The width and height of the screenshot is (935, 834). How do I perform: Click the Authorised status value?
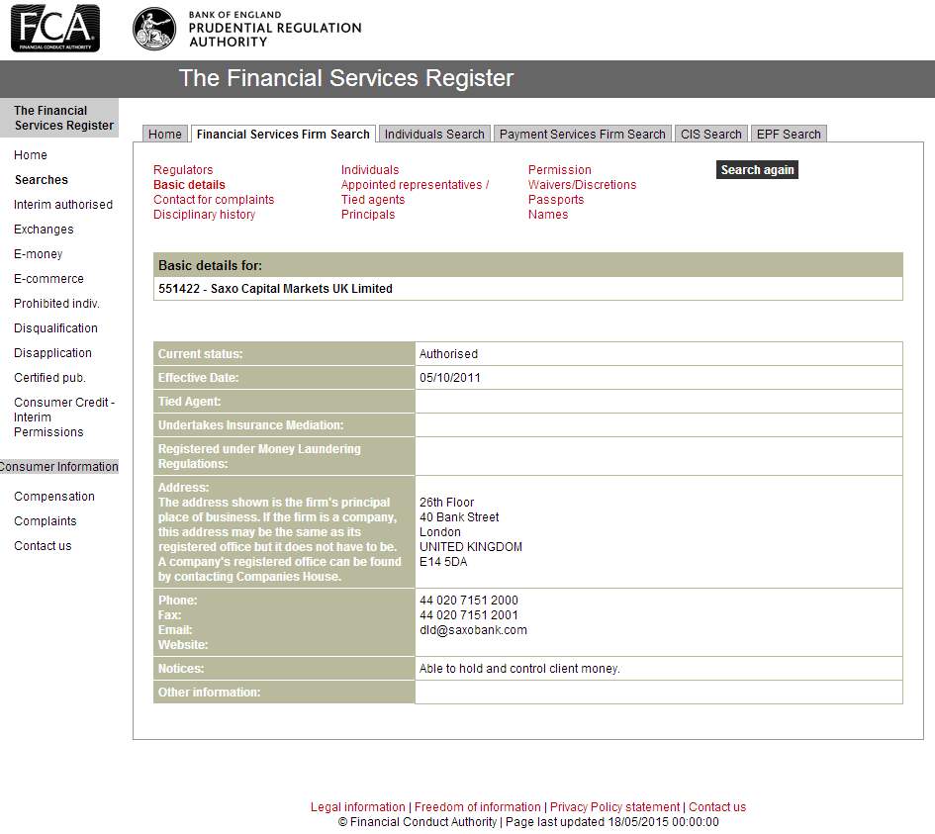[448, 354]
